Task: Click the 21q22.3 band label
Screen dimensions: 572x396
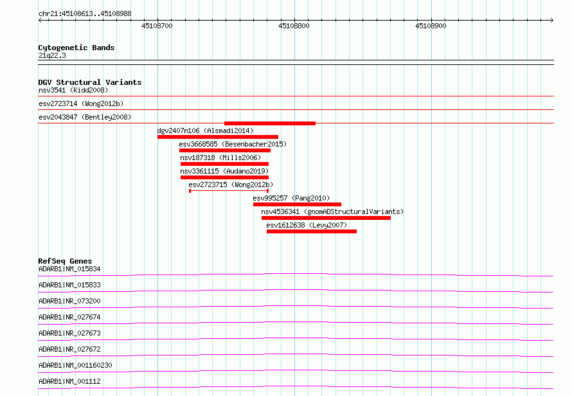Action: pos(52,55)
